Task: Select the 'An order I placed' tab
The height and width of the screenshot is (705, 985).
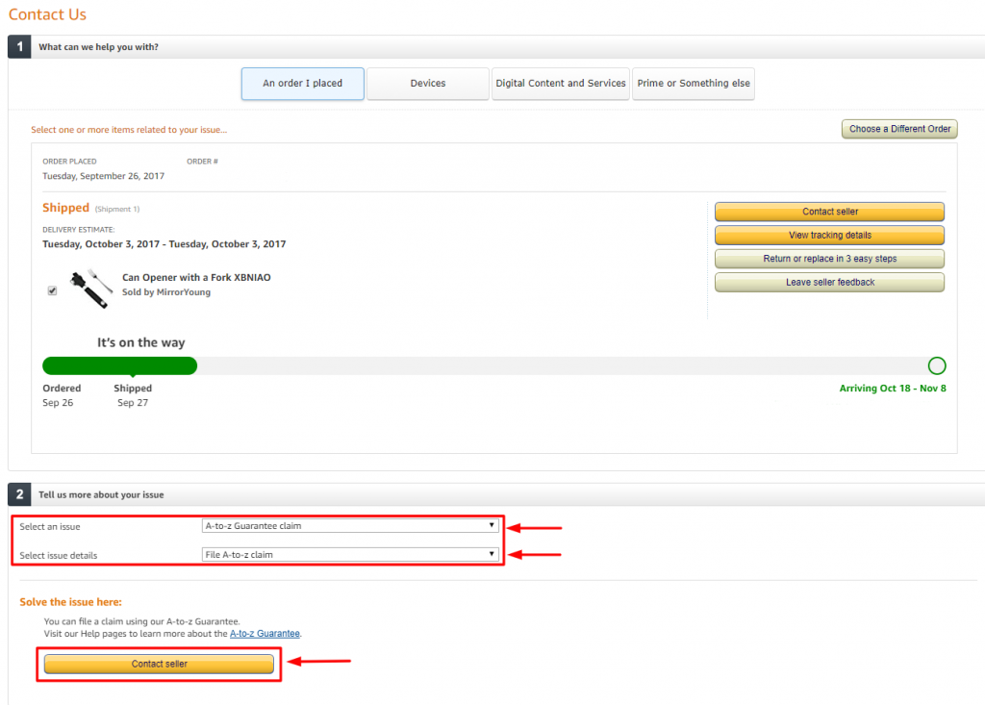Action: [x=302, y=84]
